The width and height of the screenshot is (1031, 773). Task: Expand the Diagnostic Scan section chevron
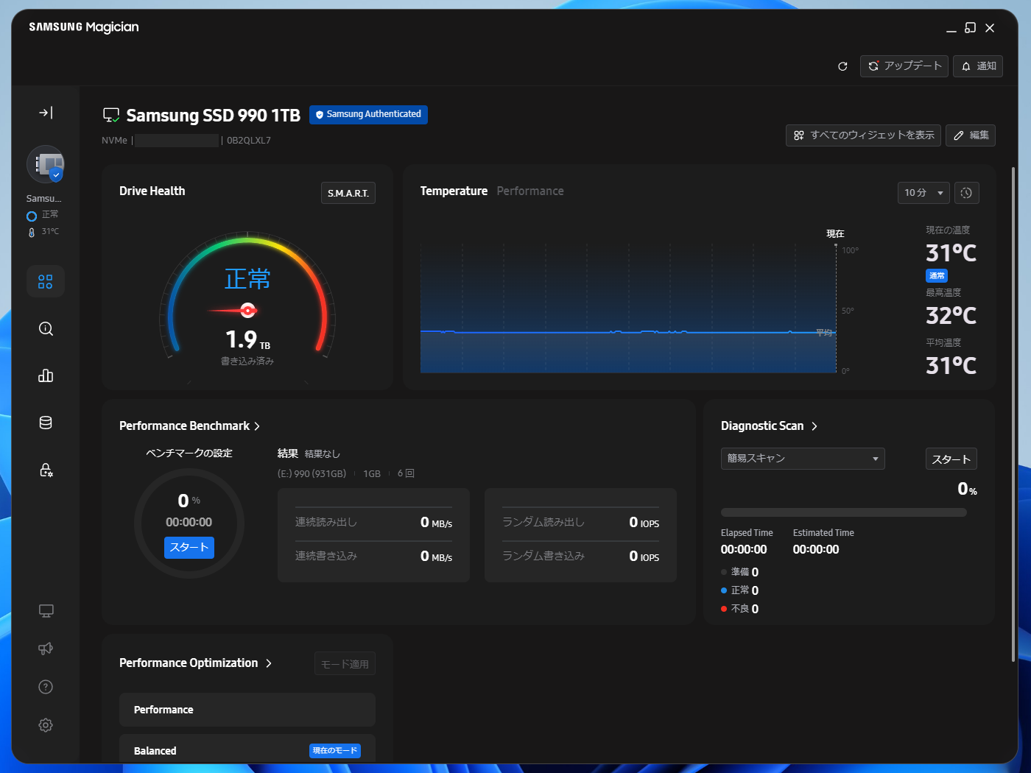pyautogui.click(x=814, y=426)
